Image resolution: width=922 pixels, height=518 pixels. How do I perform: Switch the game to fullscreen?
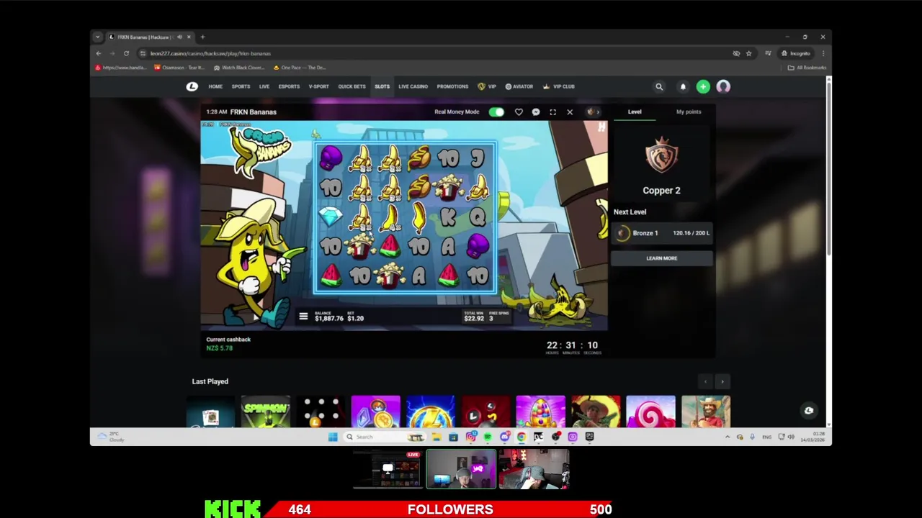tap(552, 112)
